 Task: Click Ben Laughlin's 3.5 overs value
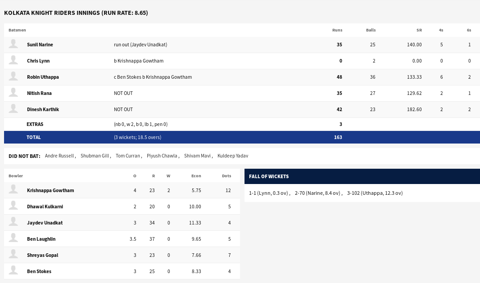point(133,239)
